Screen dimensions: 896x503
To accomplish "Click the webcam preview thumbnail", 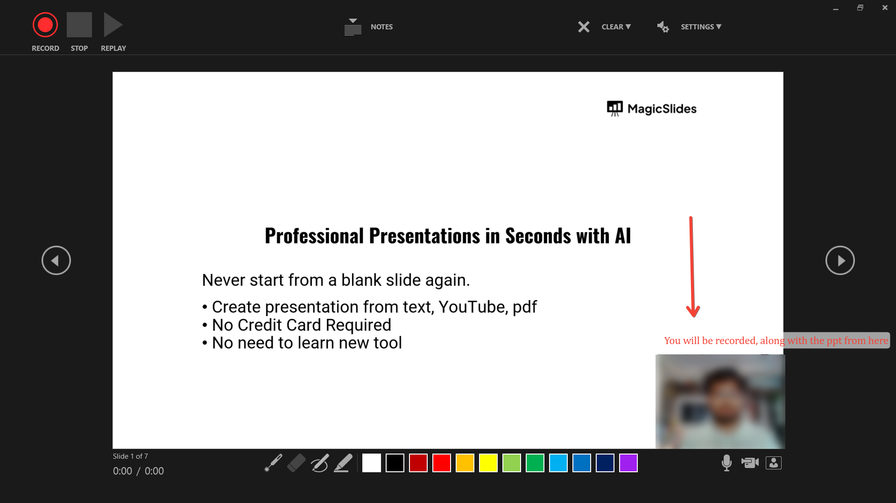I will tap(720, 401).
